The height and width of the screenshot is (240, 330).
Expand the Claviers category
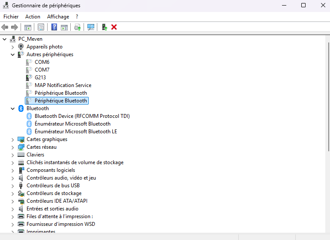coord(12,155)
